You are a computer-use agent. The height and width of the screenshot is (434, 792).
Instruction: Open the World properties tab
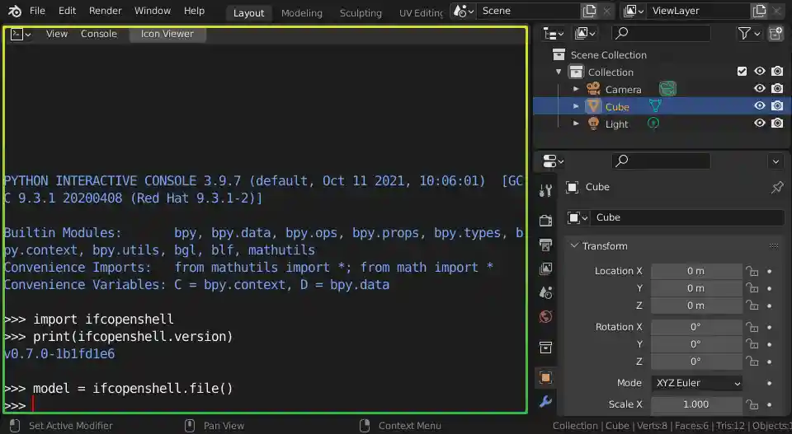(545, 316)
